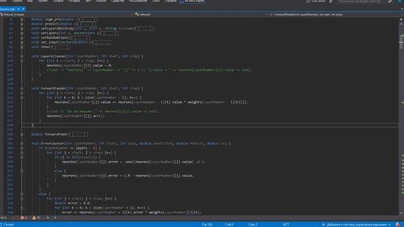Open the Анализ menu
This screenshot has height=227, width=404.
101,1
